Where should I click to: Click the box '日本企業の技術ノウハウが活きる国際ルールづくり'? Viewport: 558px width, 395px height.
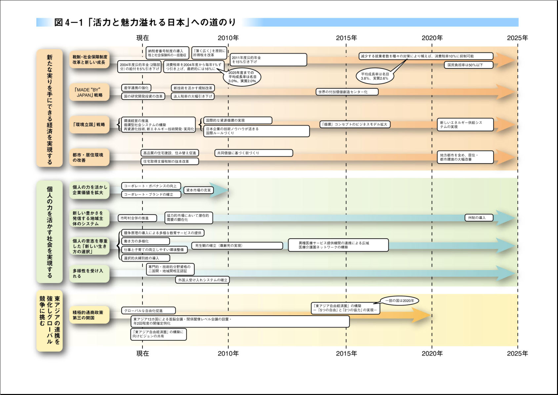tap(257, 131)
